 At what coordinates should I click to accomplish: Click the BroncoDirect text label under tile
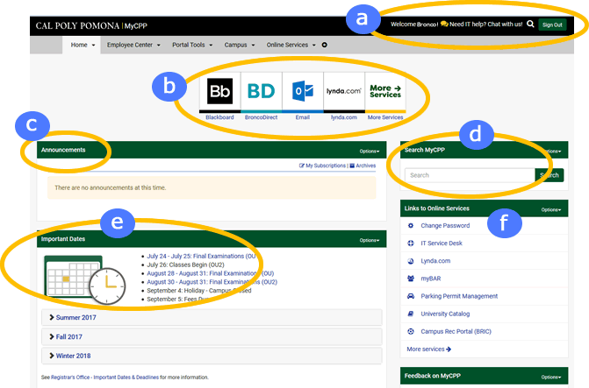(261, 117)
